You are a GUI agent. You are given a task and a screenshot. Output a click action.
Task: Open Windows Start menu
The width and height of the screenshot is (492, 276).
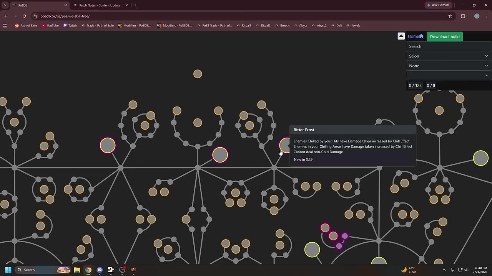tap(8, 270)
